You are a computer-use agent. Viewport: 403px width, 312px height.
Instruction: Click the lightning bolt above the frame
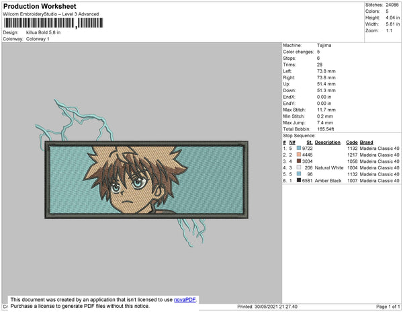tap(75, 120)
